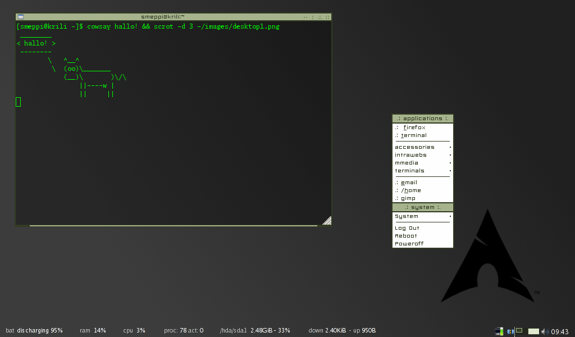Expand the System submenu
The width and height of the screenshot is (575, 337).
click(x=422, y=216)
